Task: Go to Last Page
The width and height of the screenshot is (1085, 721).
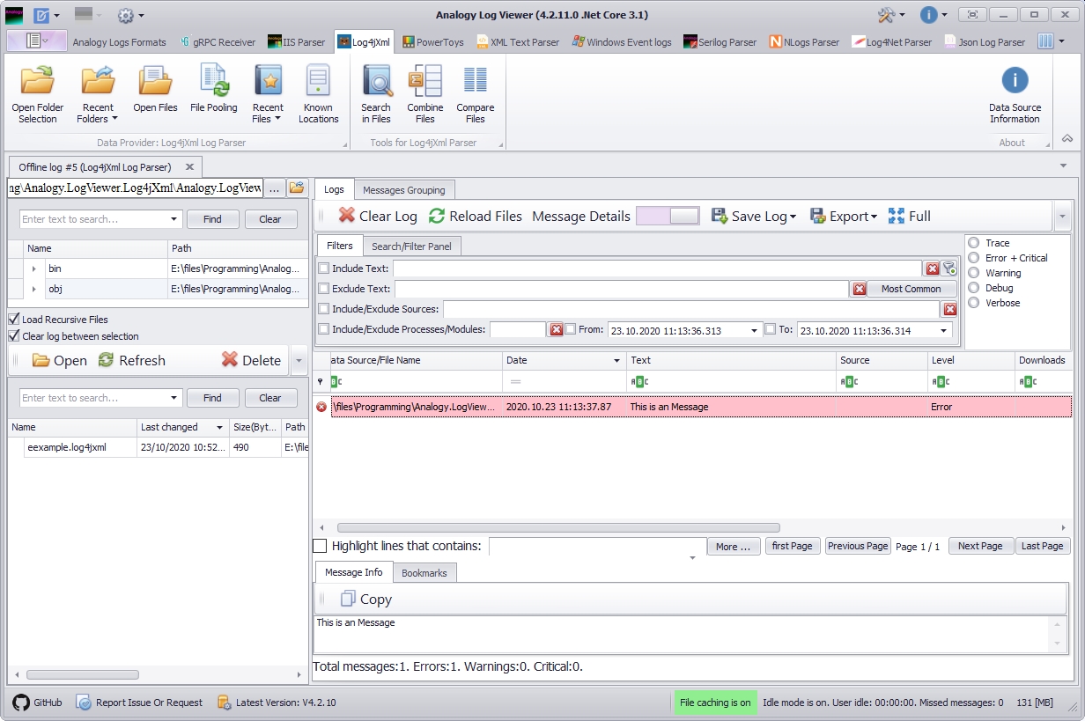Action: click(x=1042, y=546)
